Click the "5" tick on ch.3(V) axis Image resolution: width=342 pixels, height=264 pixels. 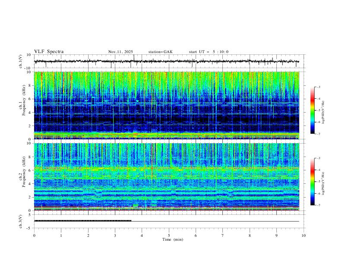click(x=30, y=215)
